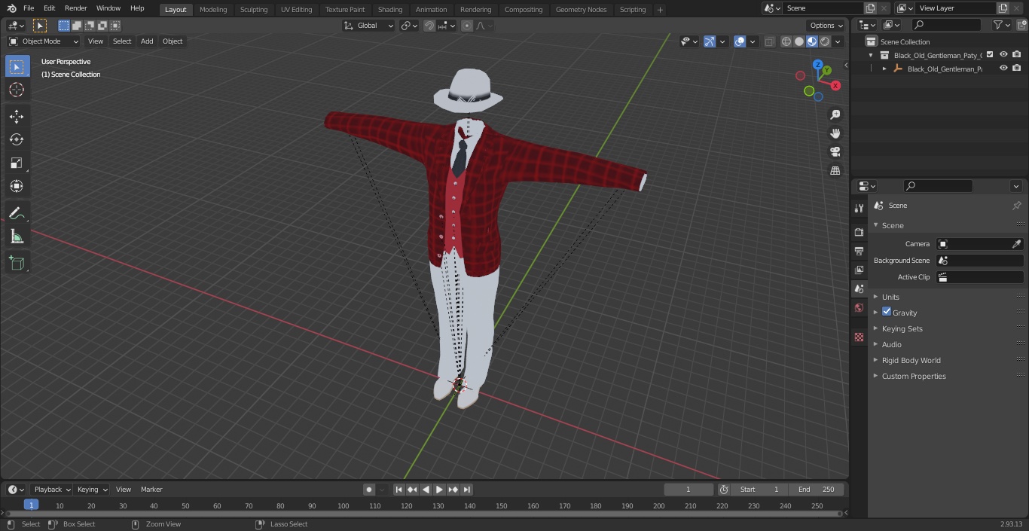Toggle the camera view icon
The image size is (1029, 531).
(835, 152)
